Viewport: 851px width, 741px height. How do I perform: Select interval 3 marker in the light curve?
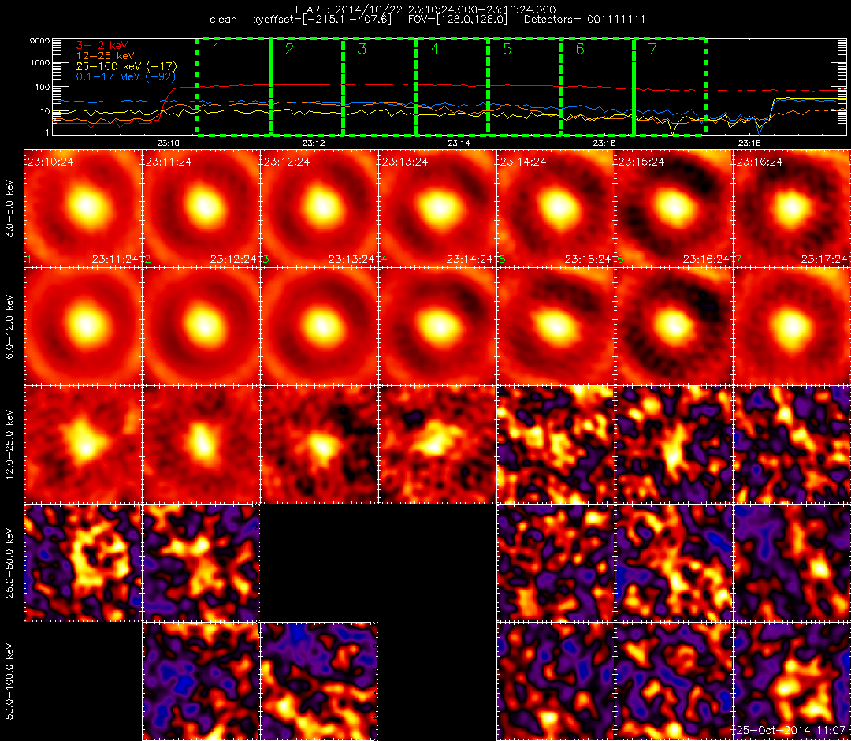362,49
